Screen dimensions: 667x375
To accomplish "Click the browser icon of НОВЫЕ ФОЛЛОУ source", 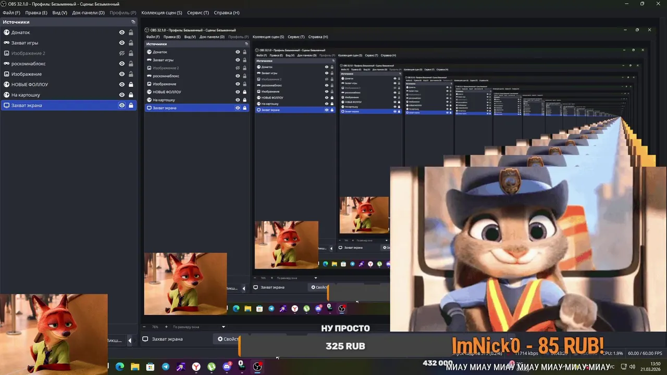I will (x=6, y=84).
